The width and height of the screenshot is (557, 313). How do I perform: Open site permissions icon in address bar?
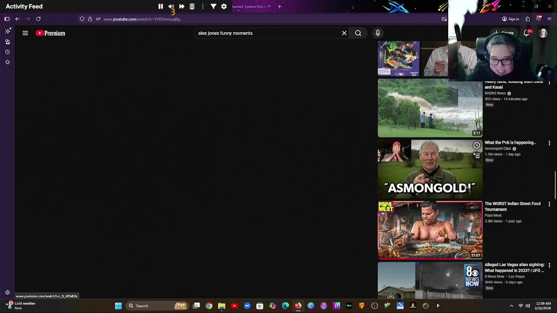pos(98,19)
